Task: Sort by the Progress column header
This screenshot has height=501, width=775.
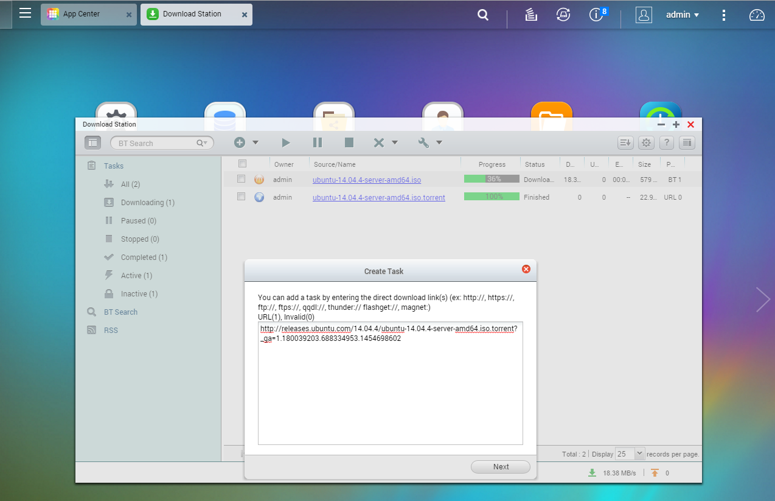Action: tap(492, 164)
